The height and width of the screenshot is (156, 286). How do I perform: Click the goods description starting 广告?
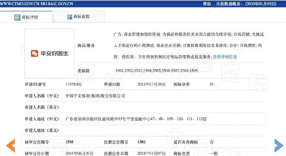(x=188, y=46)
